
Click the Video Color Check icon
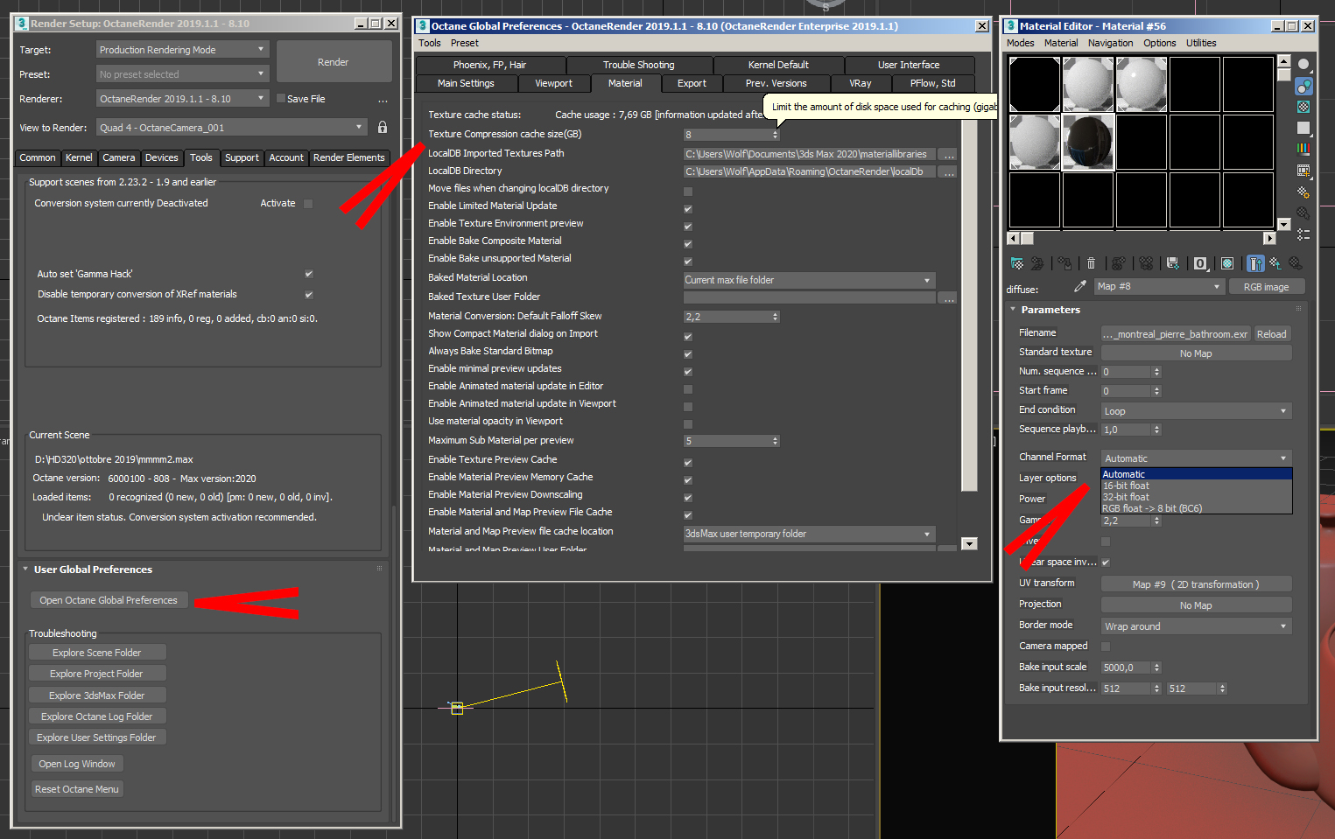(x=1303, y=149)
